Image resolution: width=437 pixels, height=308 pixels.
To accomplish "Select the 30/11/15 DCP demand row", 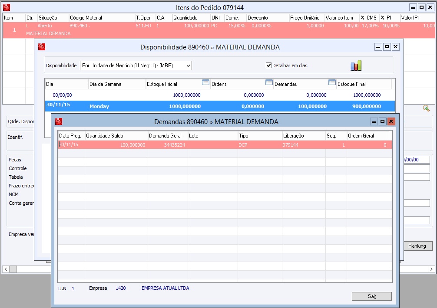I will point(225,145).
